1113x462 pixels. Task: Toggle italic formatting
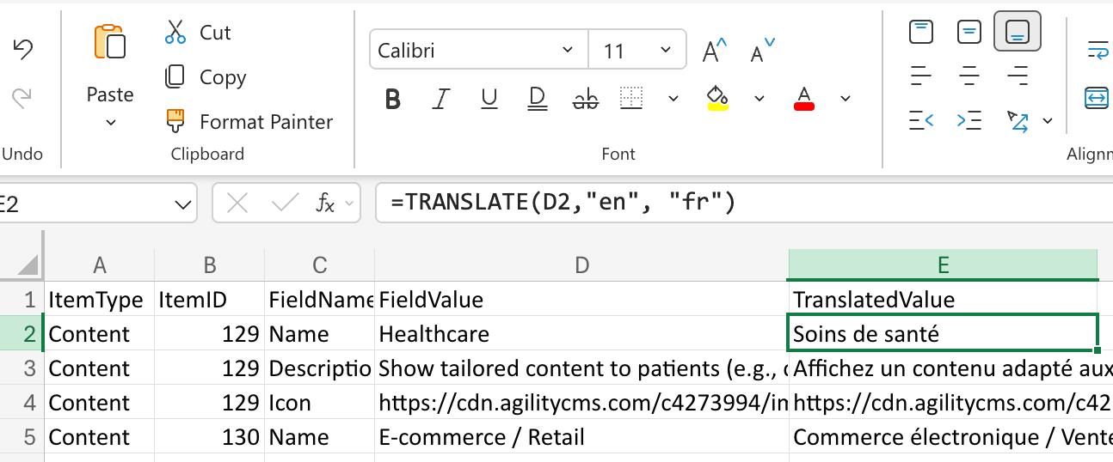point(441,99)
